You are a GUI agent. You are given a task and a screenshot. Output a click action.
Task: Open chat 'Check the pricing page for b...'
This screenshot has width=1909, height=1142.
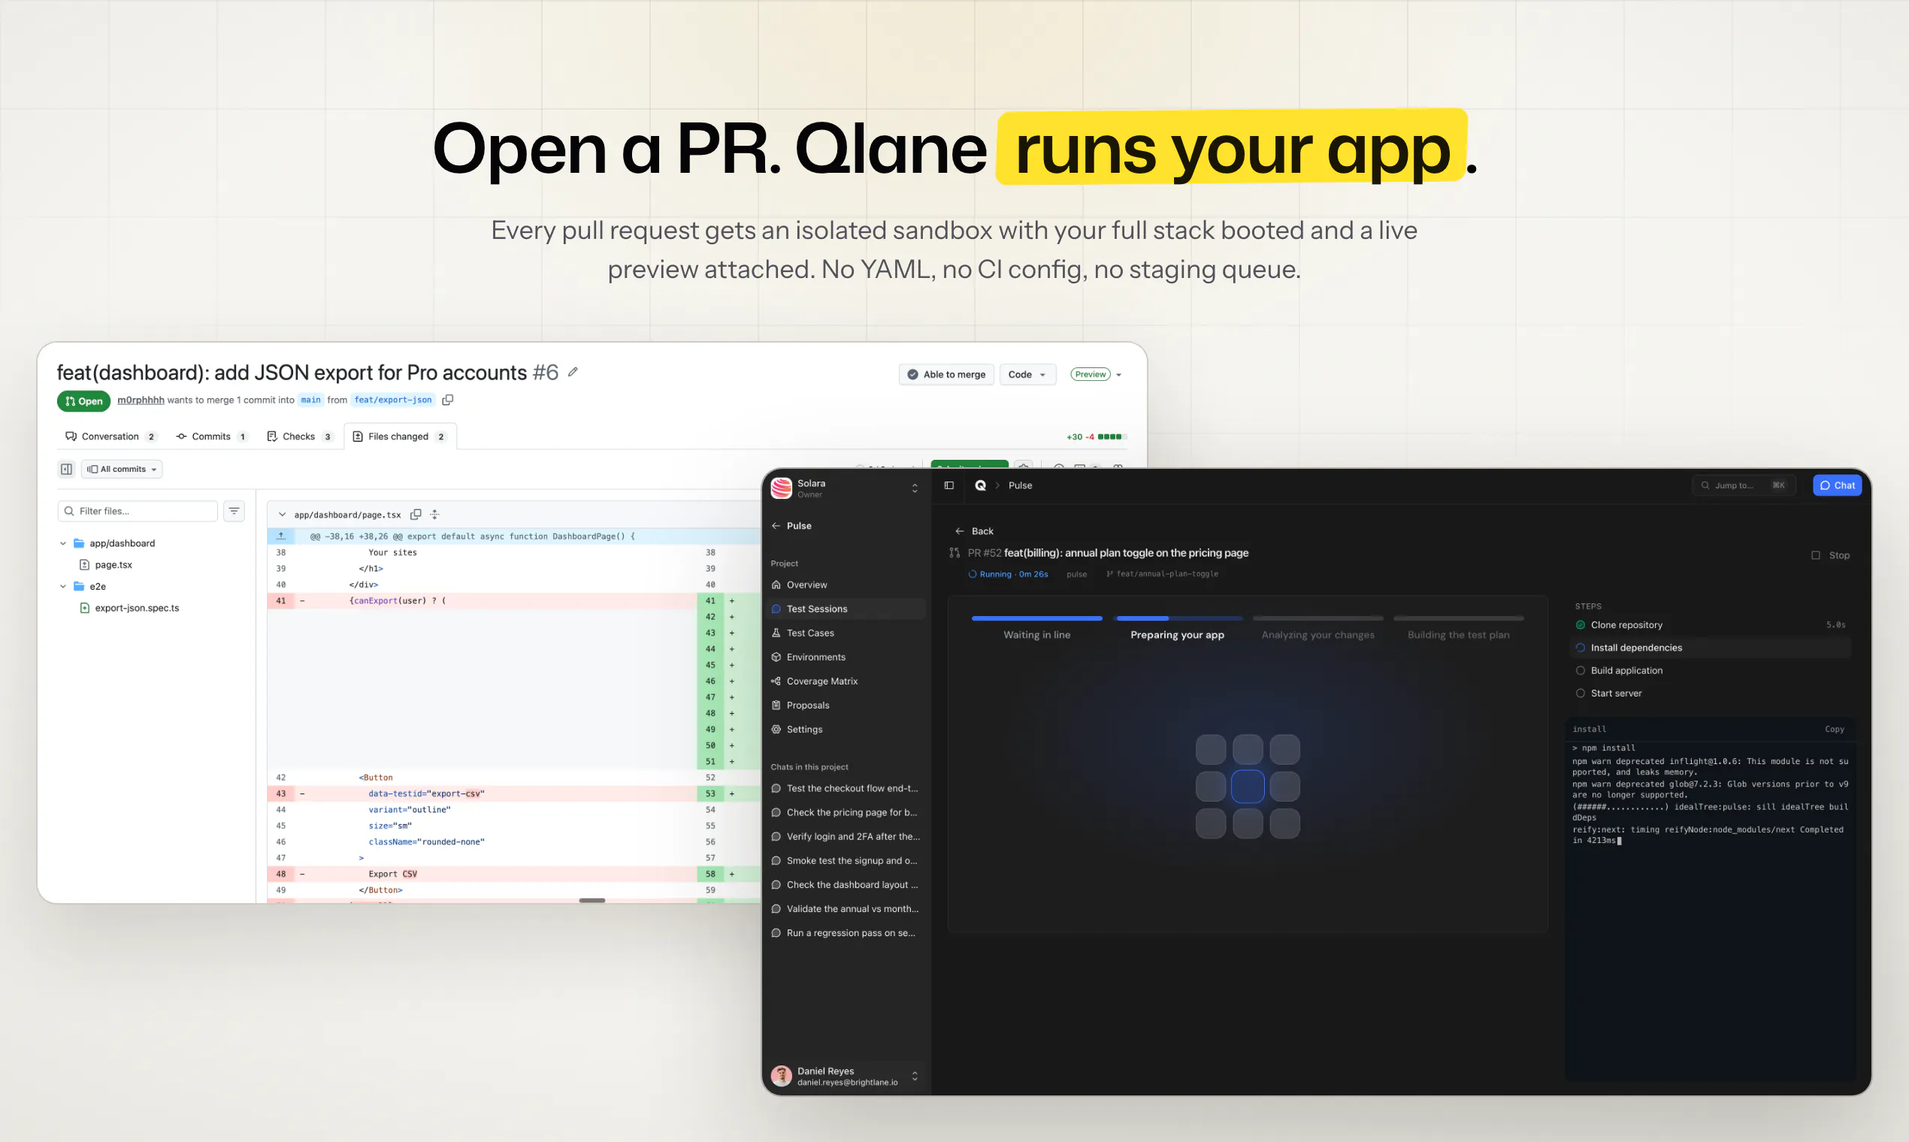pyautogui.click(x=846, y=812)
